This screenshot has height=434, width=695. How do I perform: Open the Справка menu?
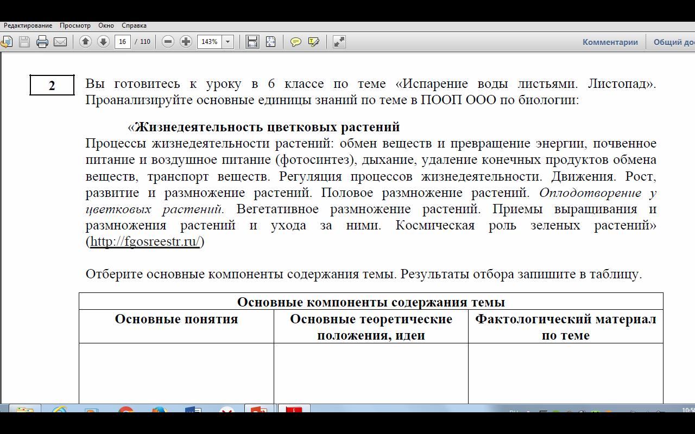tap(134, 25)
